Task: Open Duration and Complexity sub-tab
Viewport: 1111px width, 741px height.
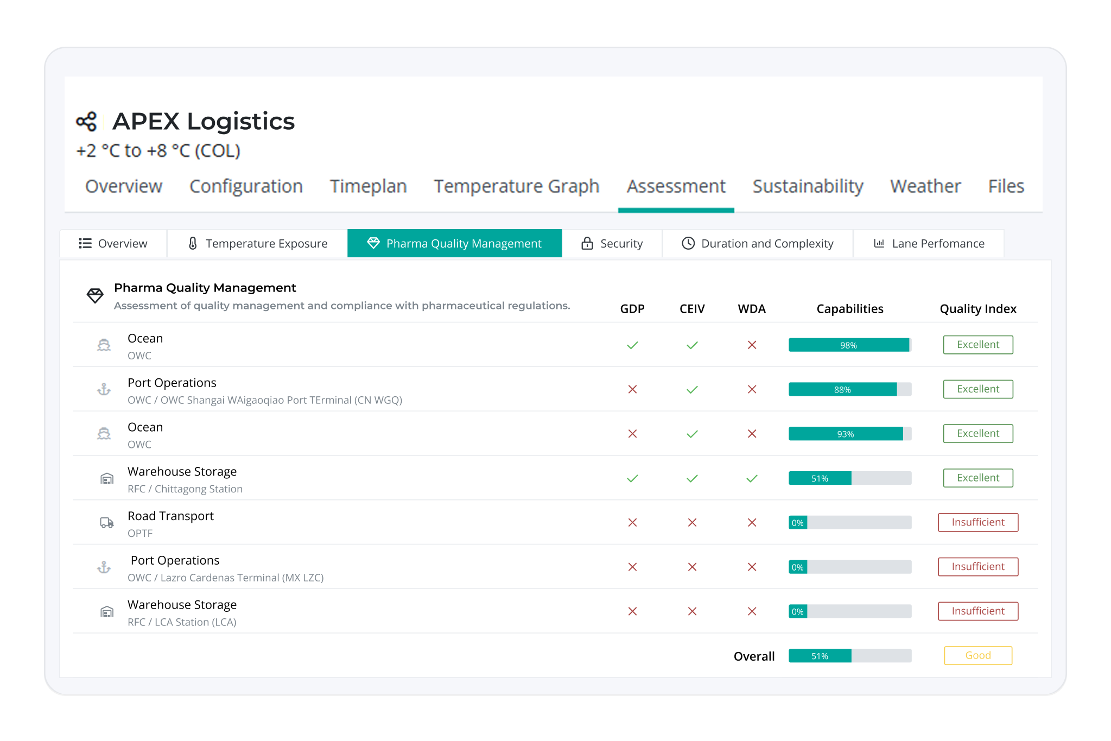Action: 758,243
